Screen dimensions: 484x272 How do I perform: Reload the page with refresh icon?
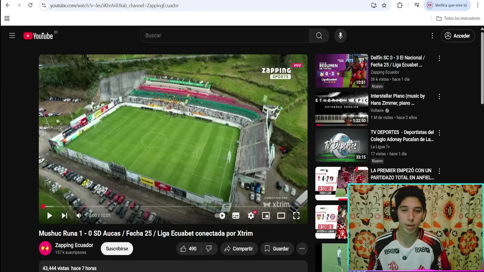pyautogui.click(x=30, y=5)
